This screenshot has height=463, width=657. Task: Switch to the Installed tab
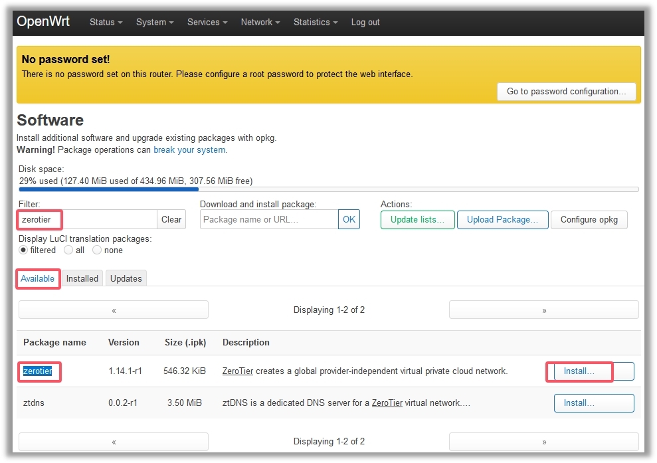(x=82, y=279)
